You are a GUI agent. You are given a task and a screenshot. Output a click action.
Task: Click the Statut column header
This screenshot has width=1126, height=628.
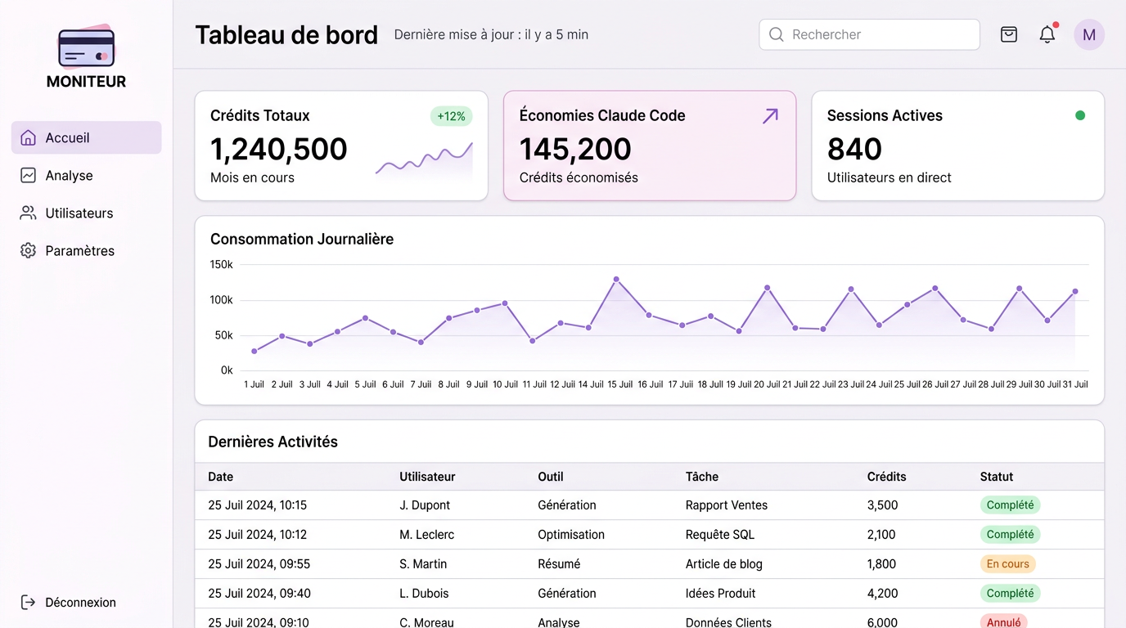tap(997, 477)
